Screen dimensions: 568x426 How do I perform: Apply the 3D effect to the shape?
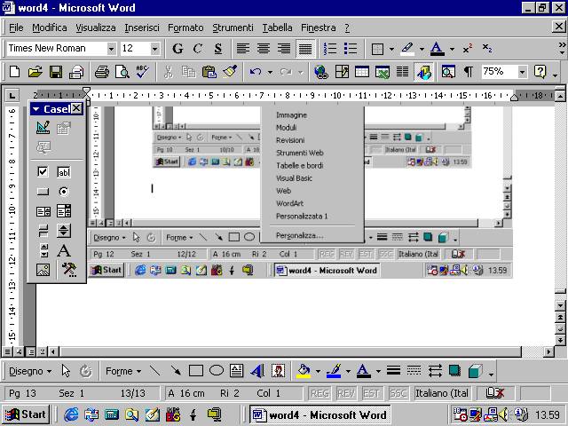(476, 371)
